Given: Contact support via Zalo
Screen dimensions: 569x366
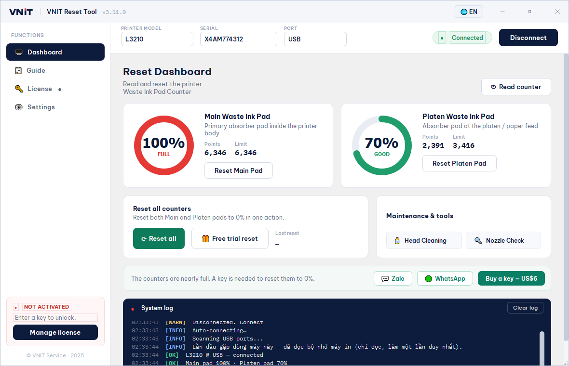Looking at the screenshot, I should [x=393, y=279].
